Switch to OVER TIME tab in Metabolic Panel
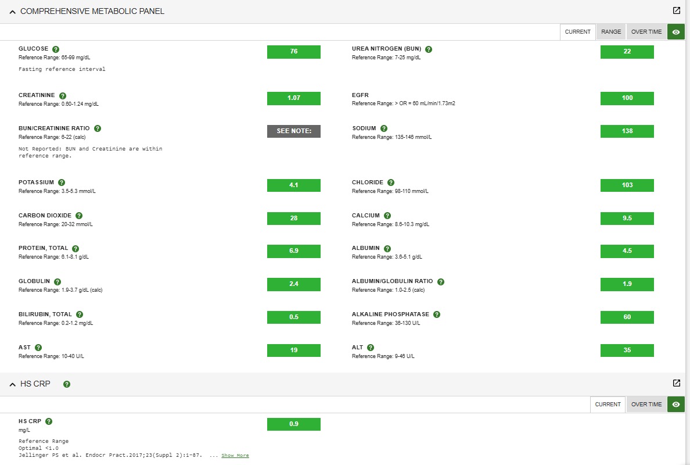The height and width of the screenshot is (465, 690). 646,32
